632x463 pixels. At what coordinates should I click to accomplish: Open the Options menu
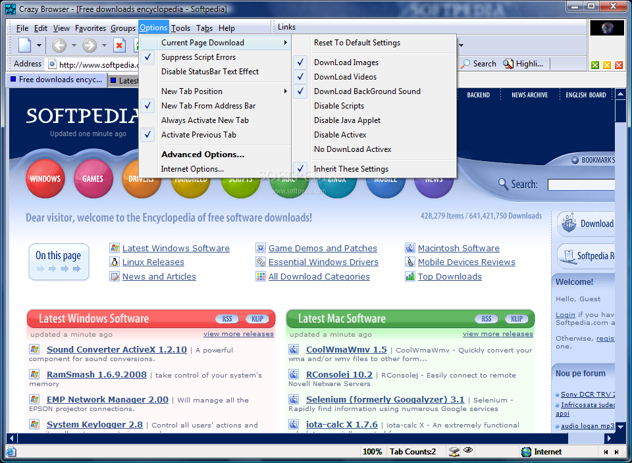(x=153, y=28)
